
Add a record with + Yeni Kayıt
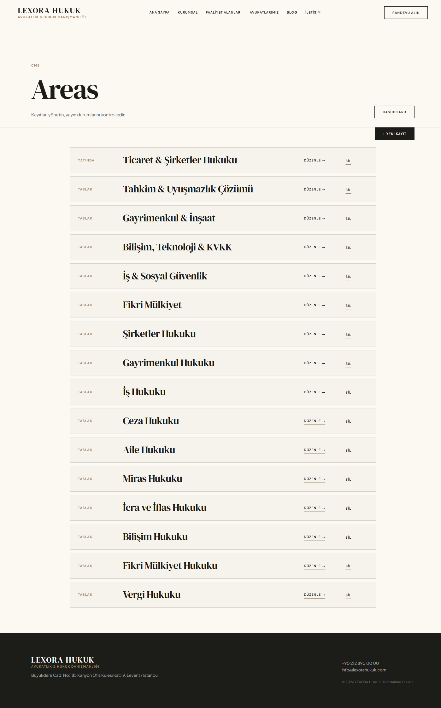tap(394, 134)
